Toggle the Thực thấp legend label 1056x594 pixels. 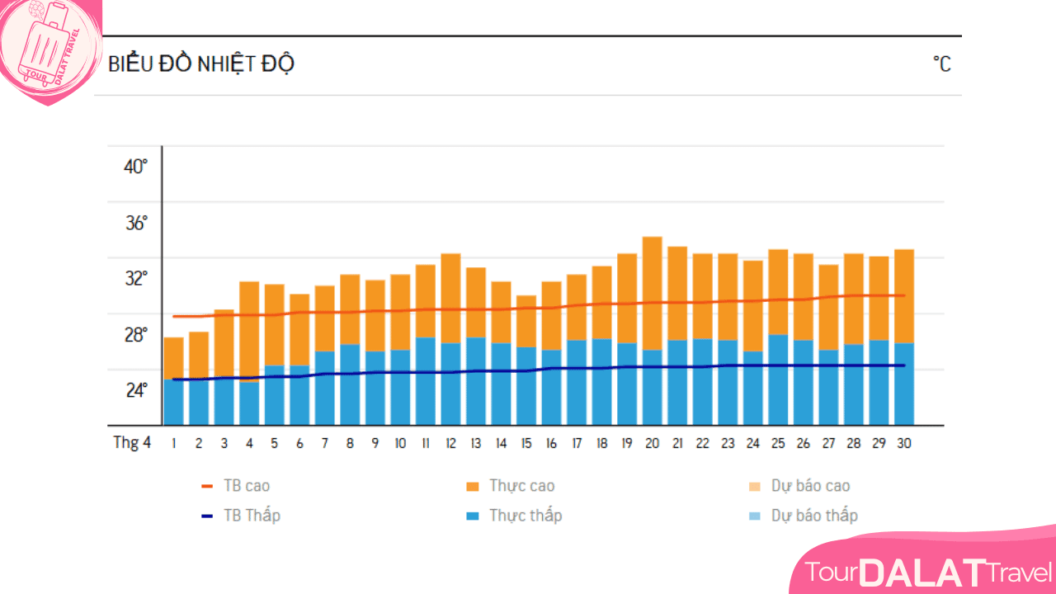point(526,516)
